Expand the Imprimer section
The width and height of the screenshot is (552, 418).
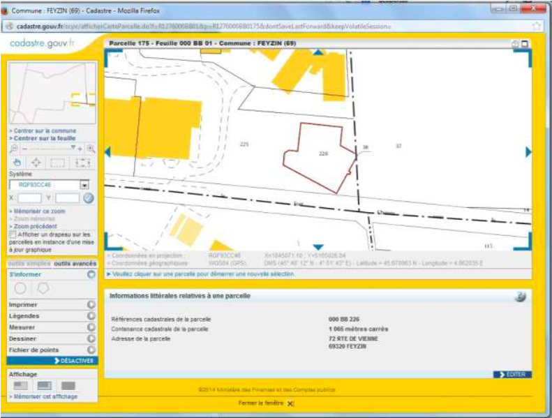pyautogui.click(x=91, y=305)
